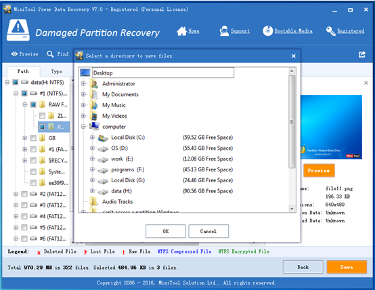
Task: Toggle the data(H: NTFS) checkbox
Action: [16, 83]
